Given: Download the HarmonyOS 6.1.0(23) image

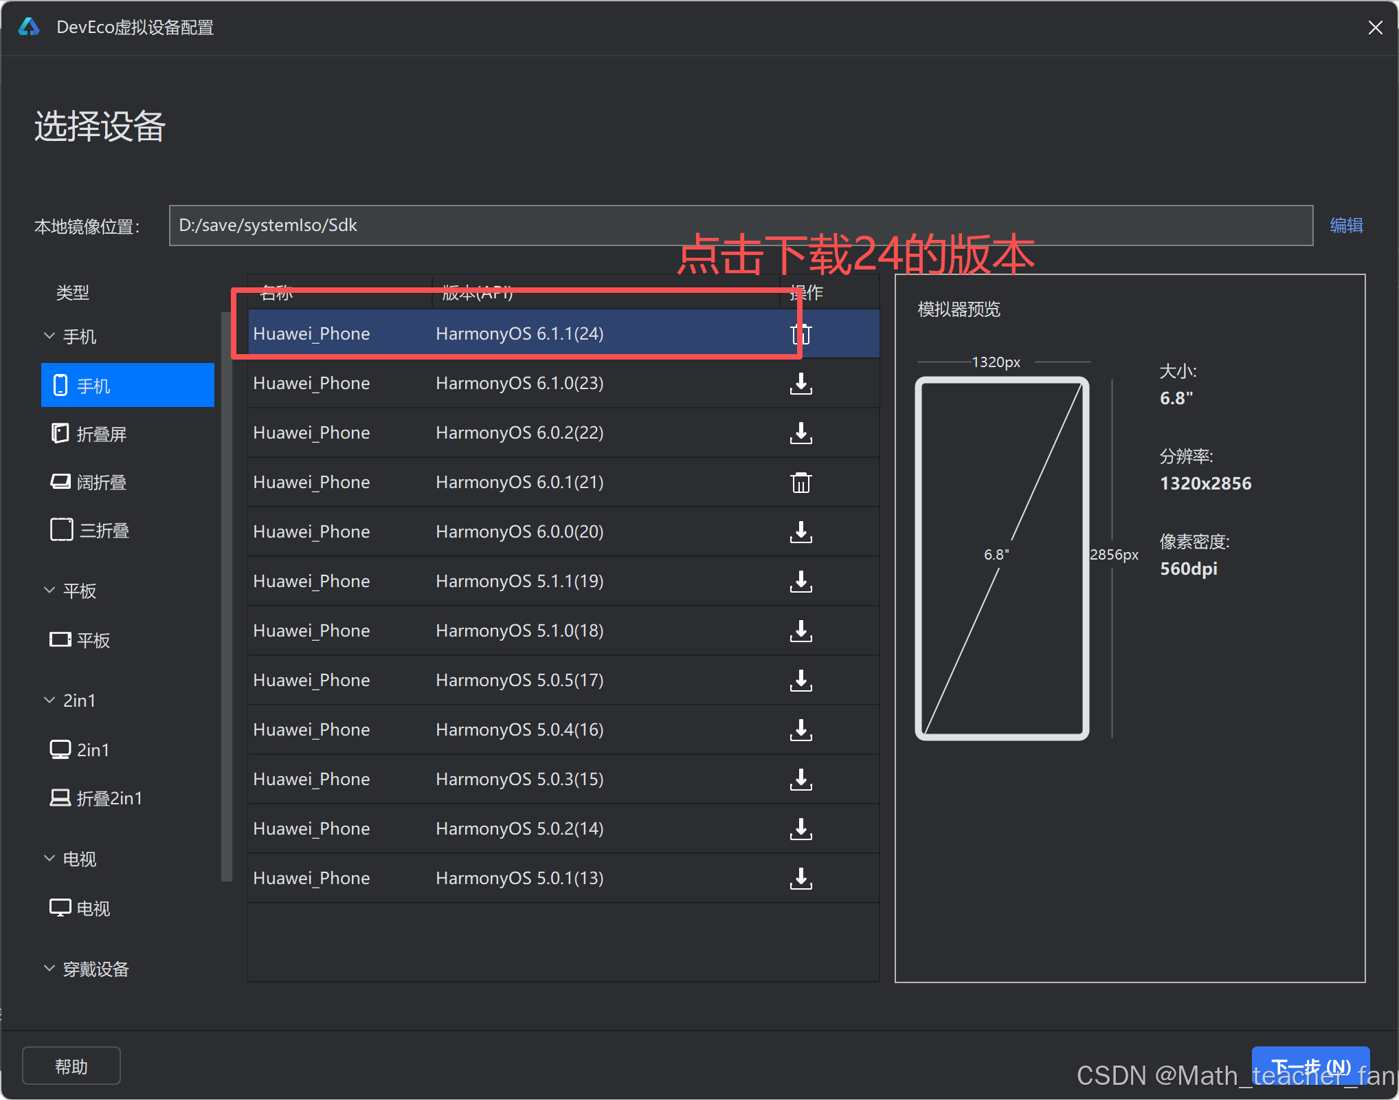Looking at the screenshot, I should (x=801, y=384).
